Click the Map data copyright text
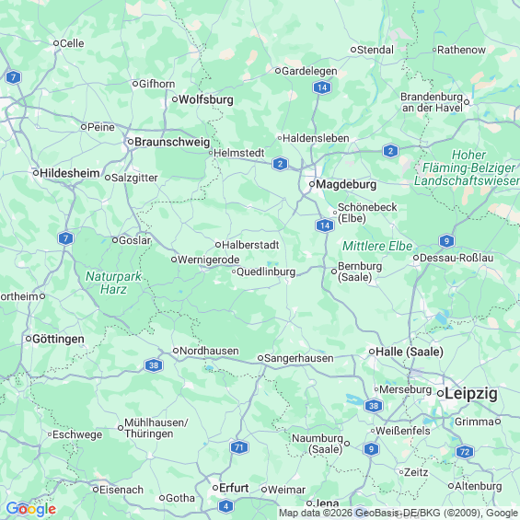 click(x=398, y=513)
